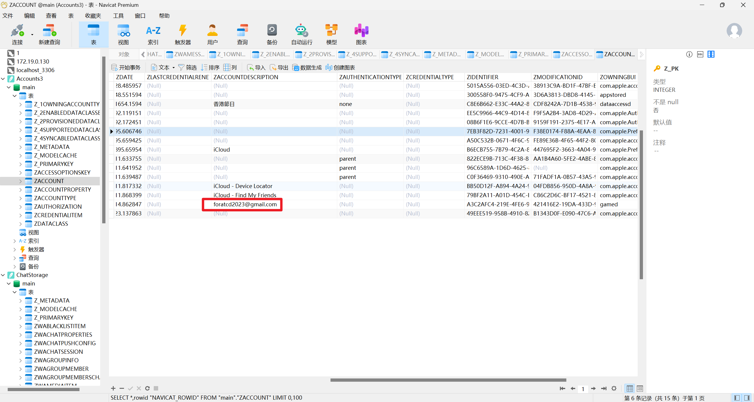Show DDL panel icon in right sidebar
Image resolution: width=754 pixels, height=402 pixels.
pos(700,54)
